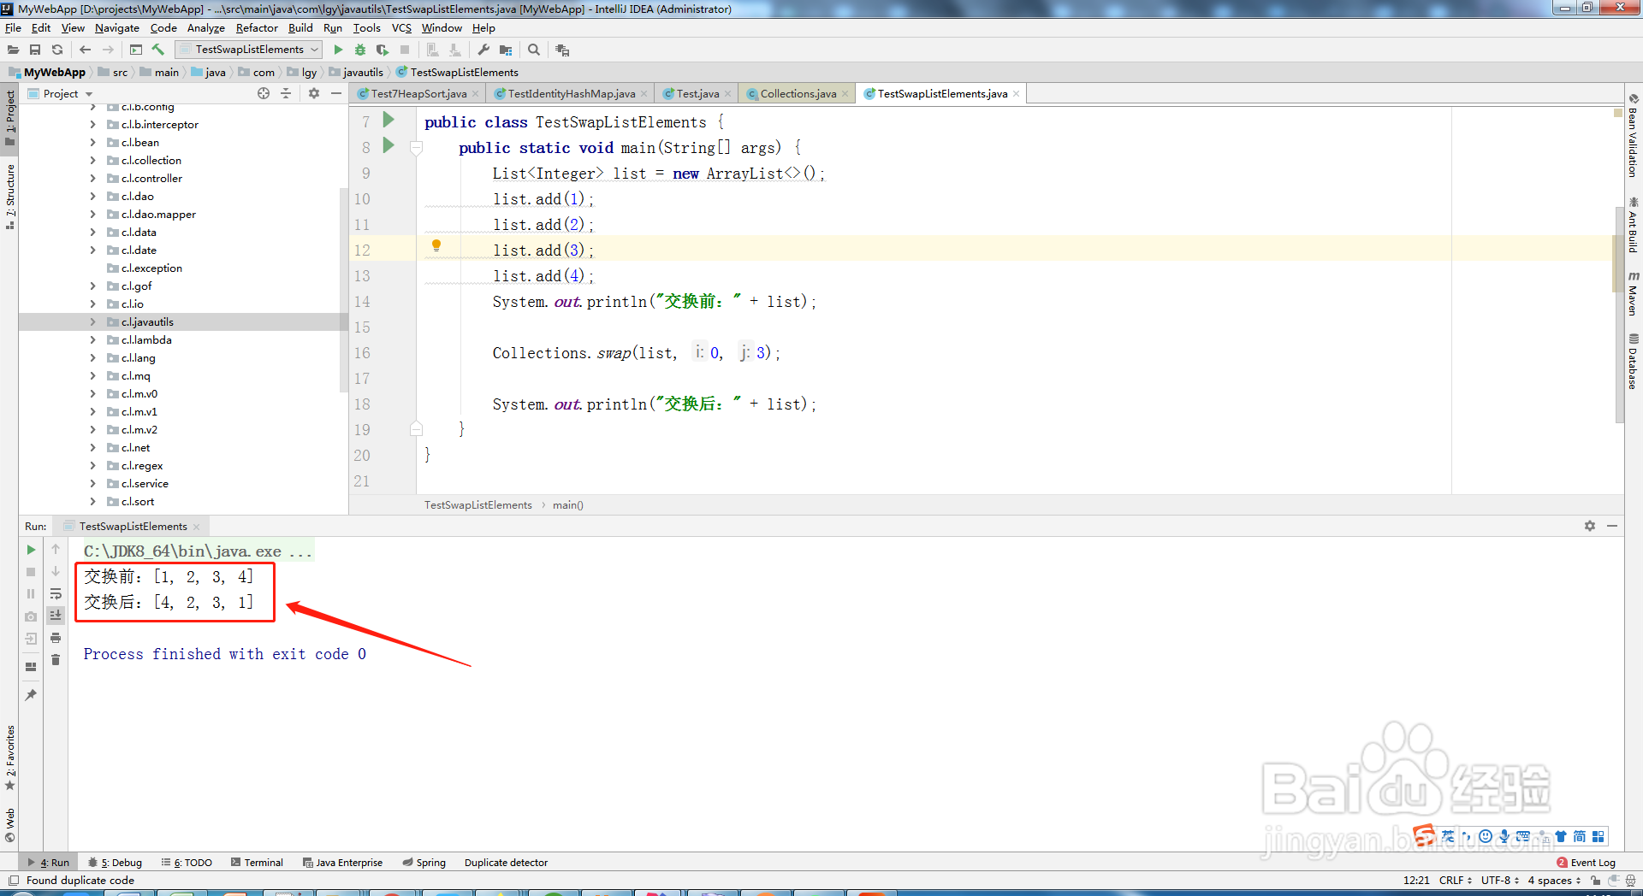Viewport: 1643px width, 896px height.
Task: Click the Build Project hammer icon
Action: pyautogui.click(x=158, y=50)
